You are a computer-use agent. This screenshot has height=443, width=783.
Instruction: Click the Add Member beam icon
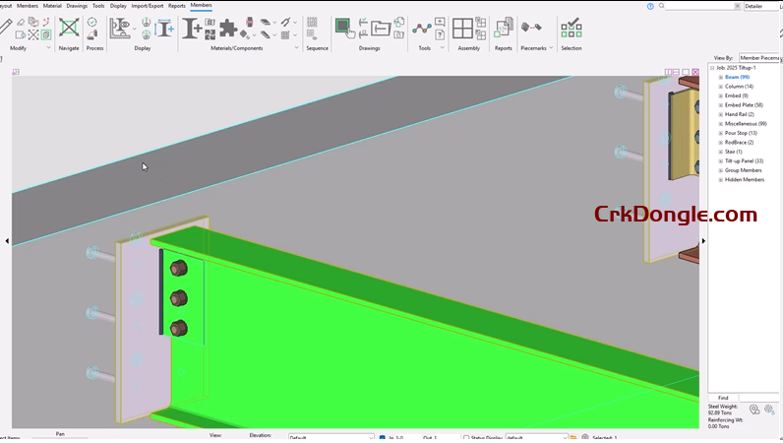[193, 28]
